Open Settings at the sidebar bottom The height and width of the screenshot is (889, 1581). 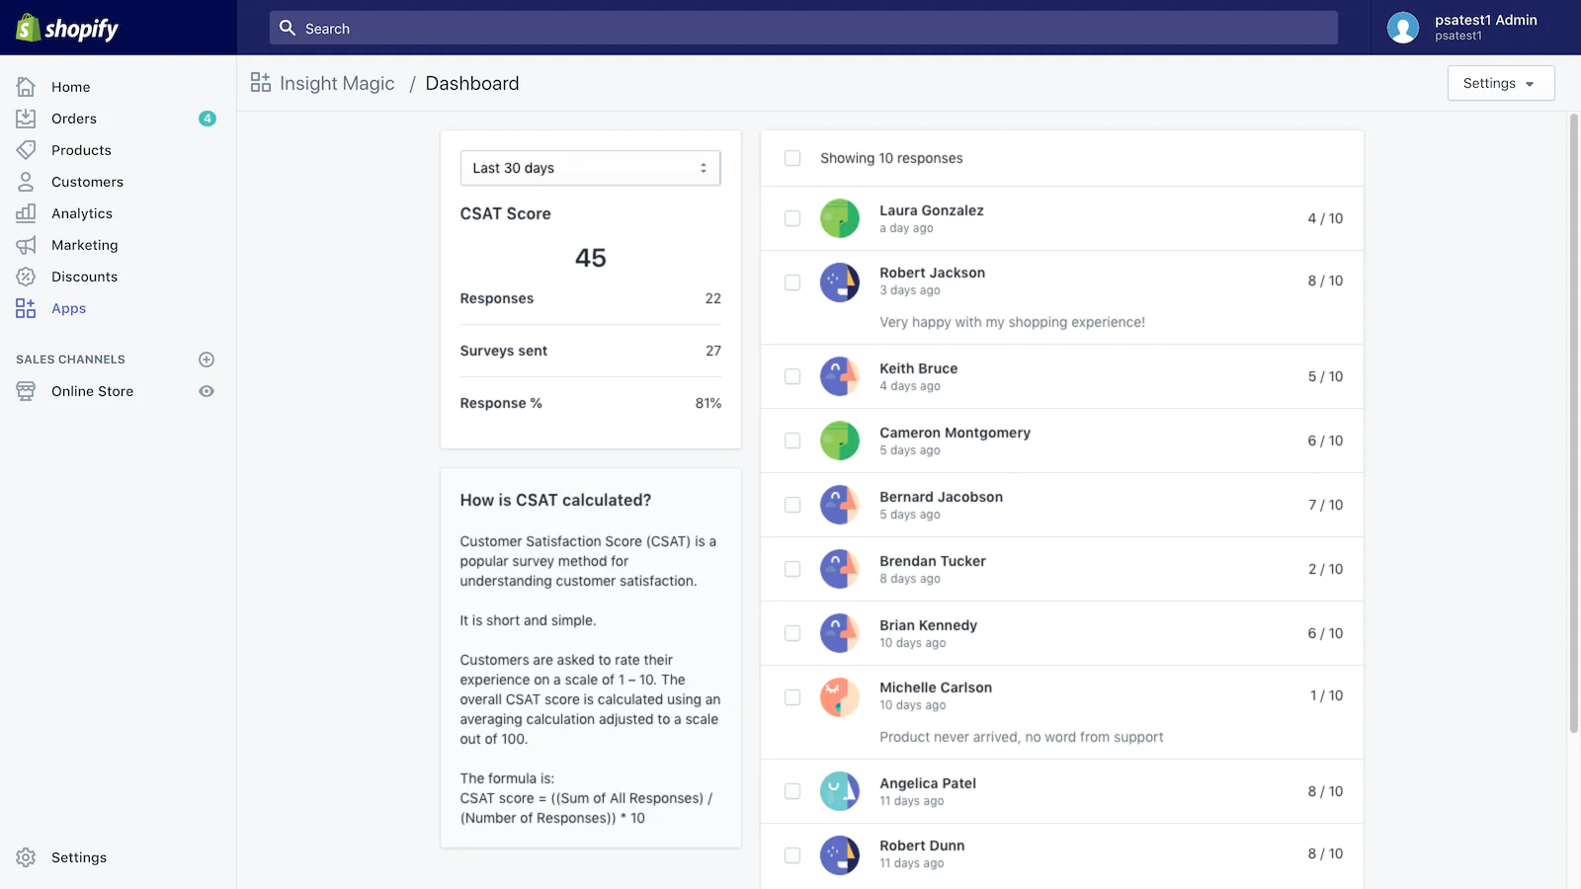[78, 857]
